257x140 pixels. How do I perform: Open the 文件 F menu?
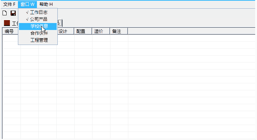tap(10, 4)
